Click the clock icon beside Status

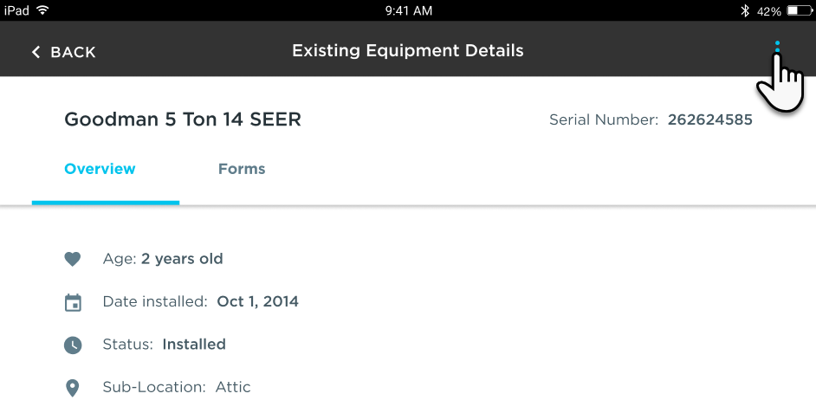[73, 345]
